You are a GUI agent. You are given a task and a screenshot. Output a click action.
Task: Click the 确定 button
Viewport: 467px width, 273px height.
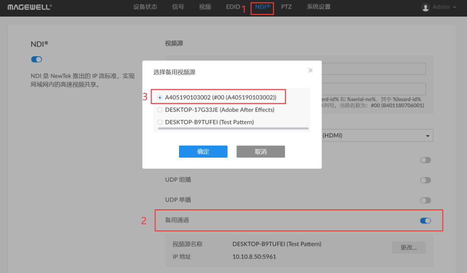point(203,152)
